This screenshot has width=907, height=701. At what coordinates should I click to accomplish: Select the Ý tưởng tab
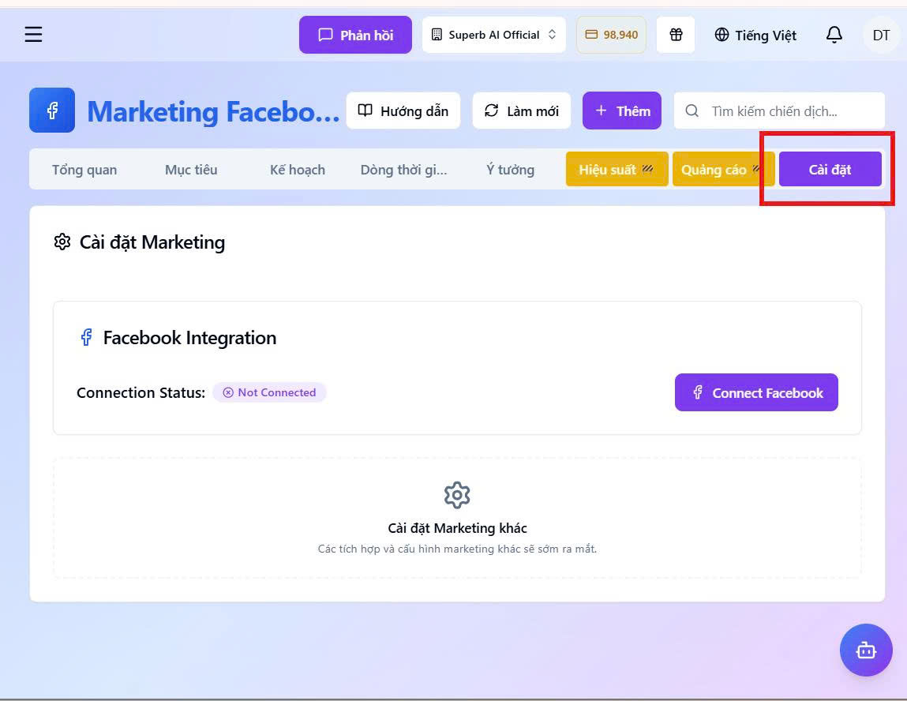pos(510,170)
